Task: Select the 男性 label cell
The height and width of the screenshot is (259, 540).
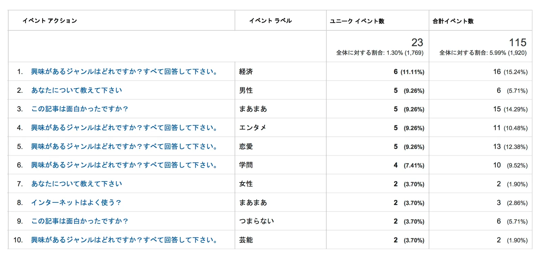Action: coord(246,90)
